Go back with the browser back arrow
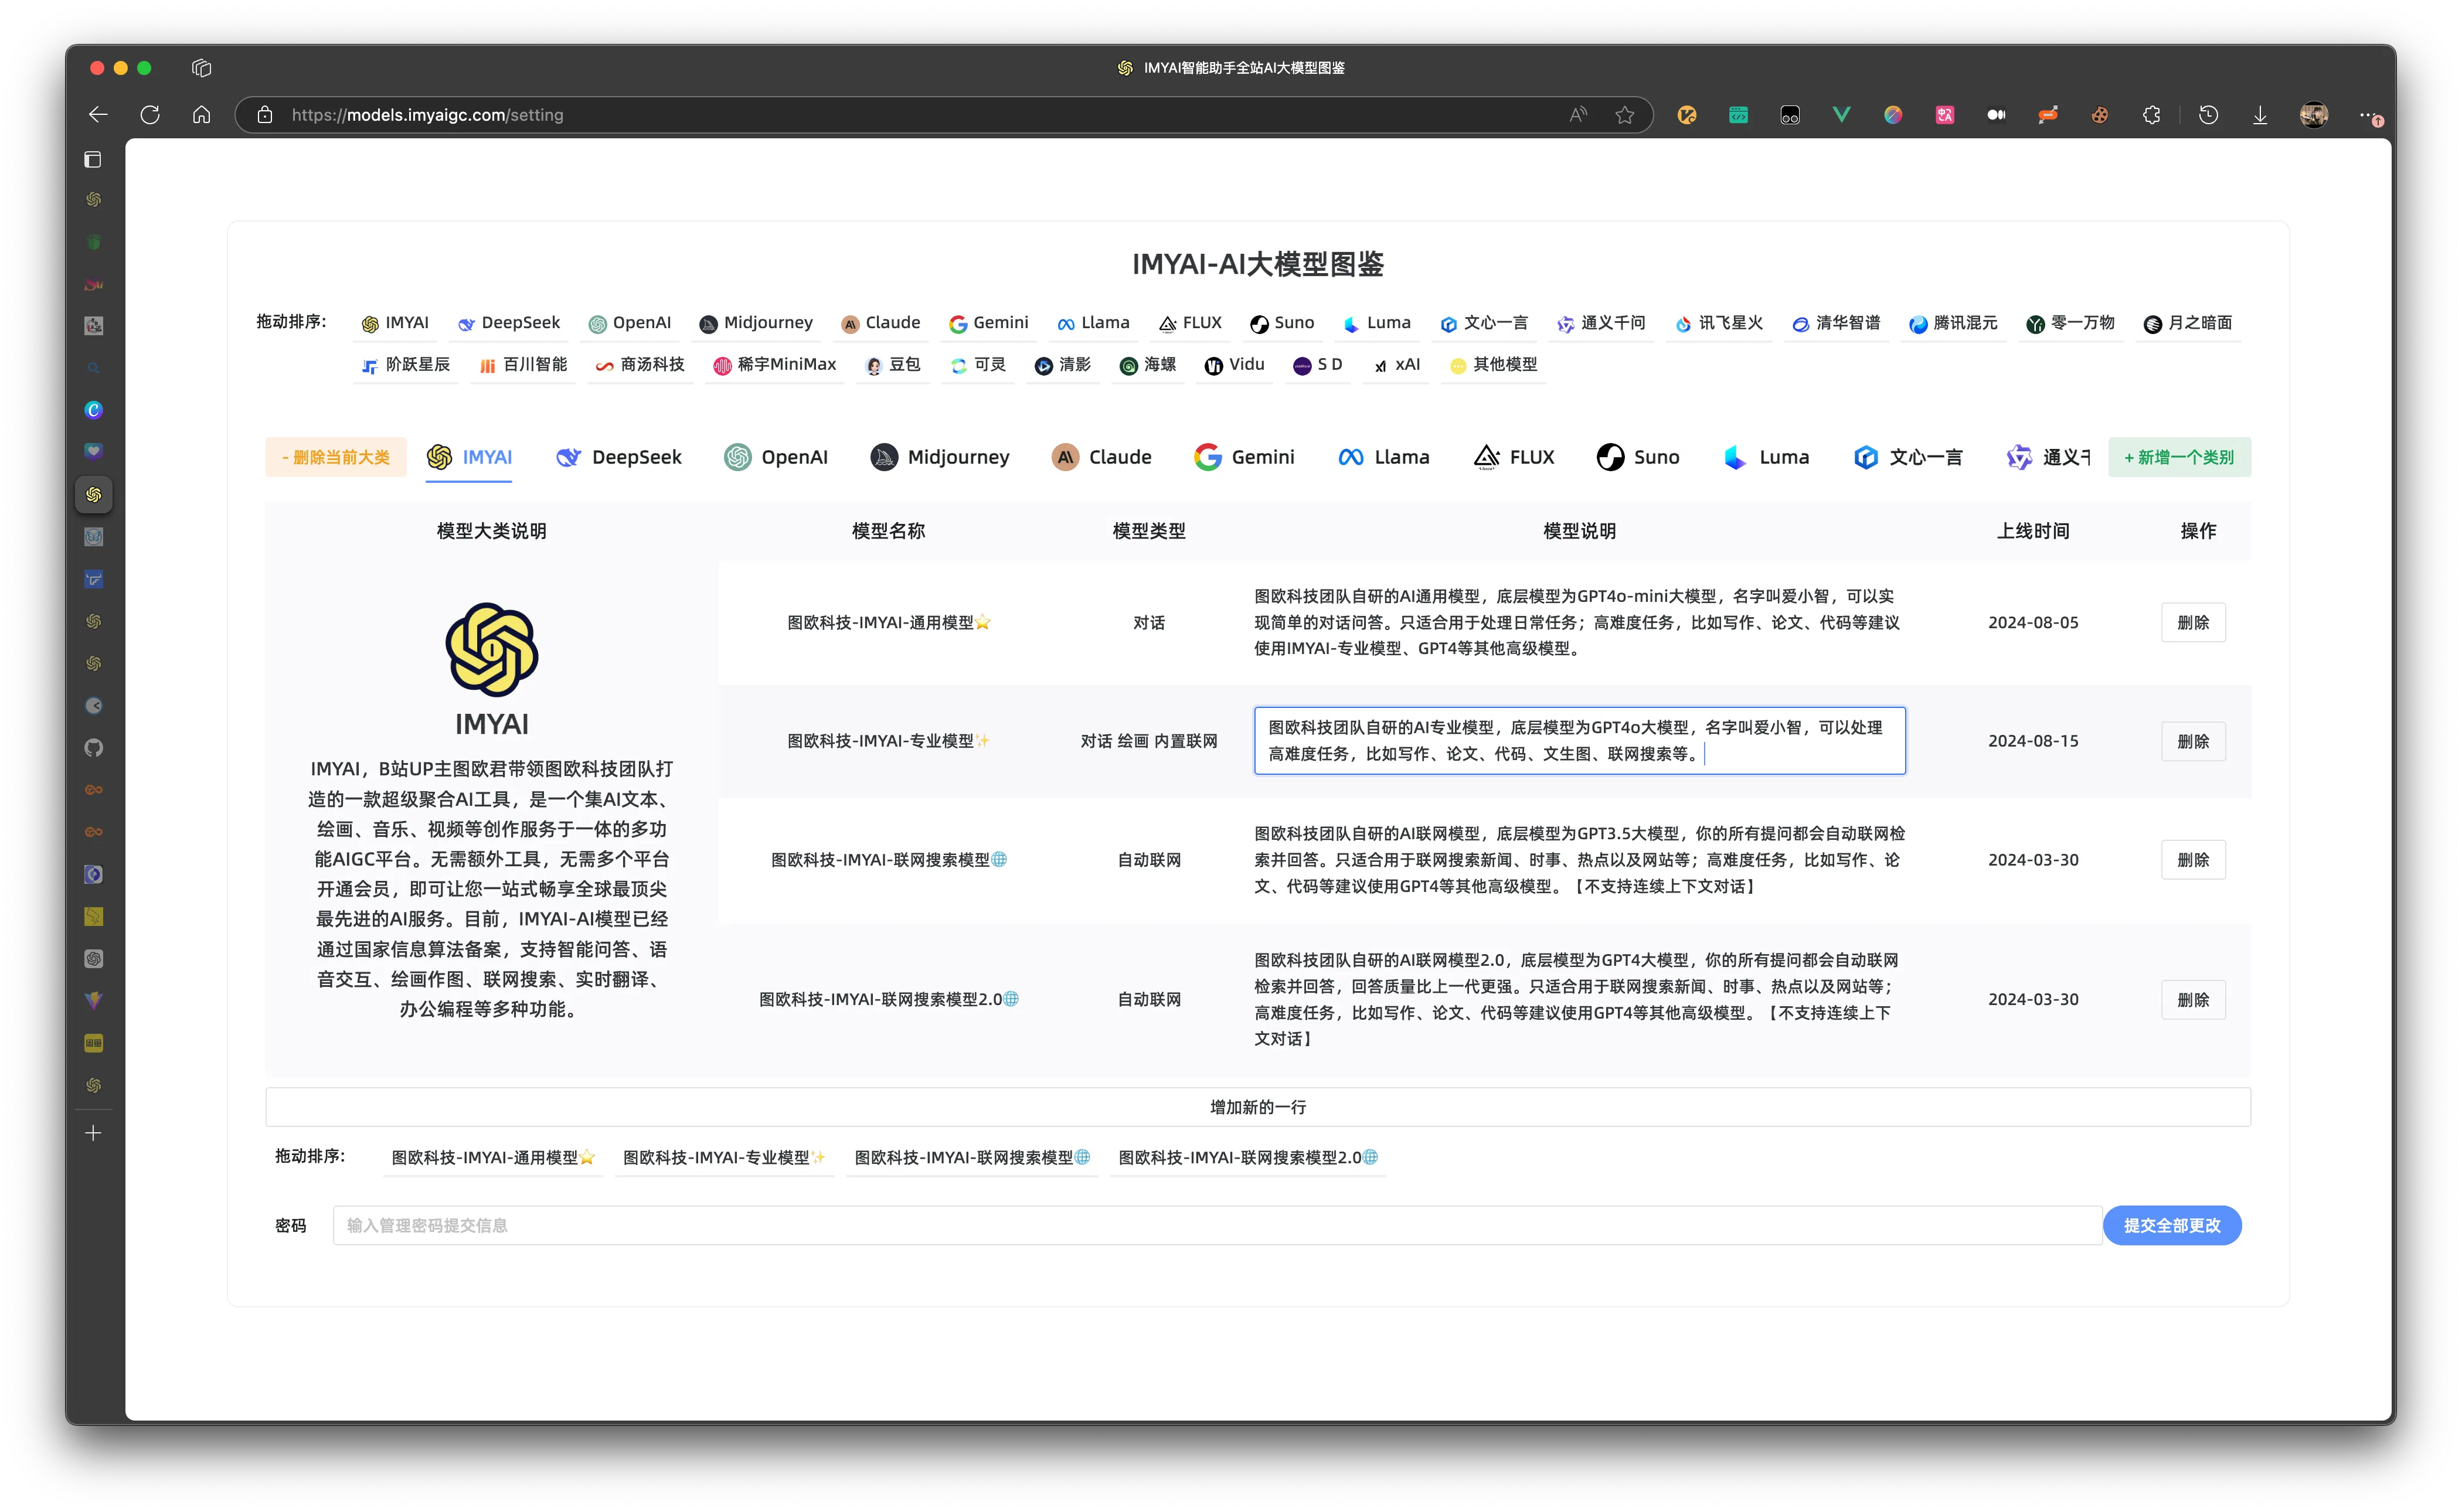This screenshot has height=1512, width=2462. click(x=98, y=115)
